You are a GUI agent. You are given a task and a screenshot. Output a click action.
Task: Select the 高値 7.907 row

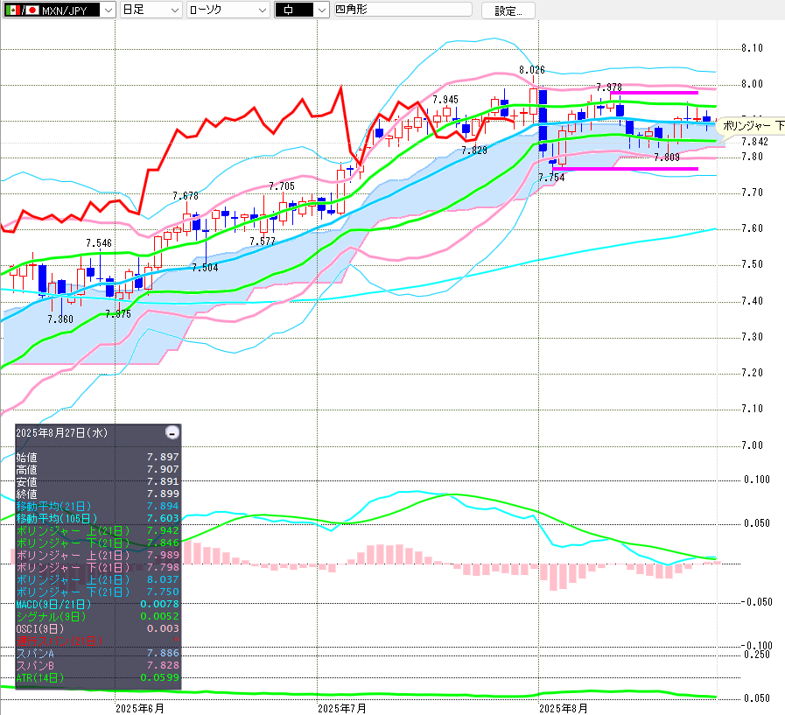coord(98,469)
